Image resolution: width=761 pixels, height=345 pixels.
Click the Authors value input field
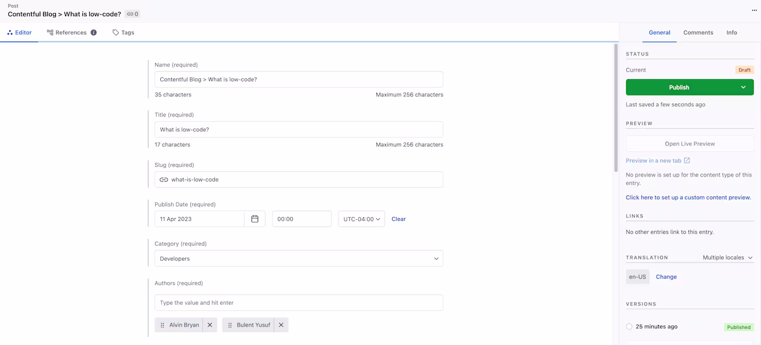click(299, 303)
